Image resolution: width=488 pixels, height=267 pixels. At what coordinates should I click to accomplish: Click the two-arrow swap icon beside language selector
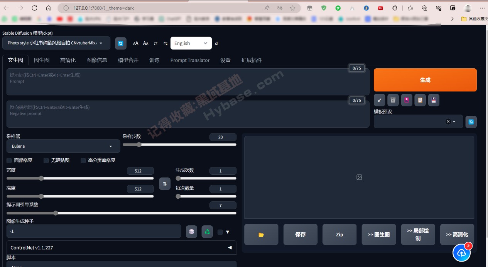(155, 43)
